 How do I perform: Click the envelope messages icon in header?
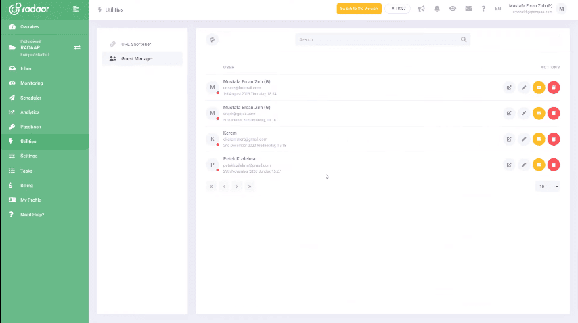[x=468, y=9]
